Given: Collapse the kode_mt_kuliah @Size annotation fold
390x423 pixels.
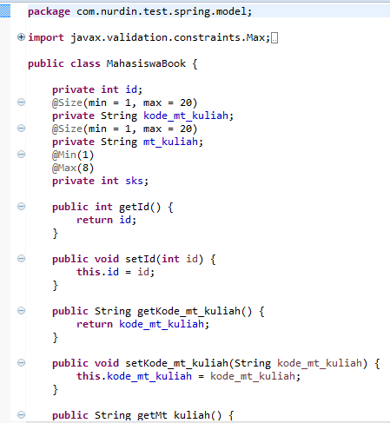Looking at the screenshot, I should tap(21, 102).
